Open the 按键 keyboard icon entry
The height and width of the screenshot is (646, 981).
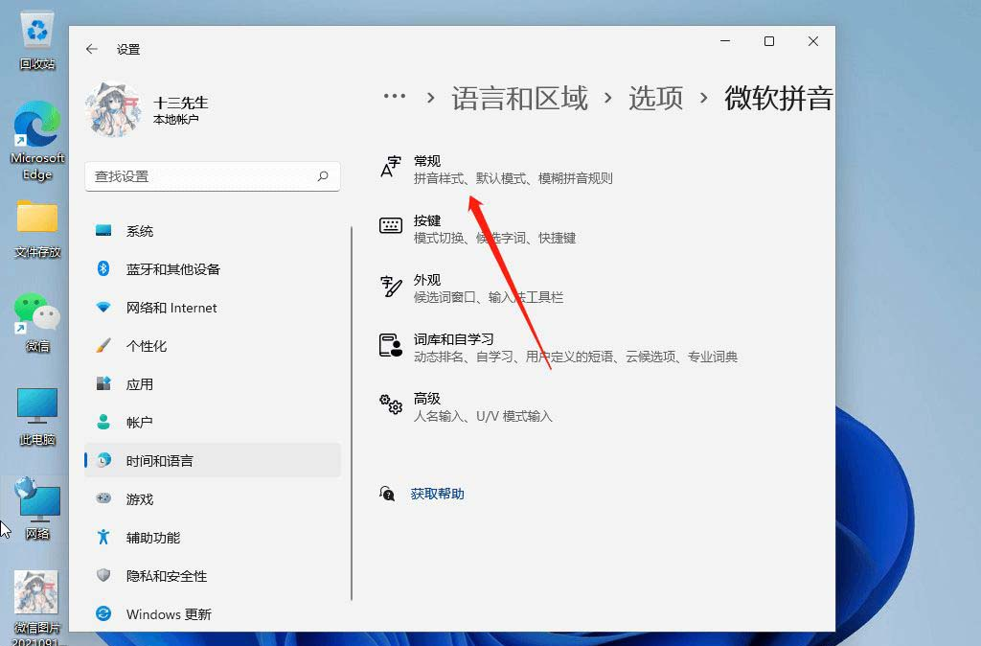tap(391, 225)
